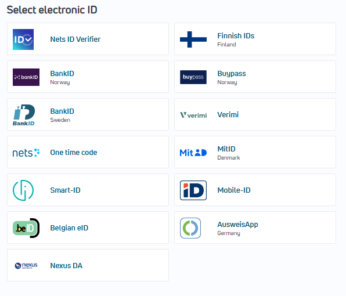Click the MitID logo icon

(x=193, y=153)
